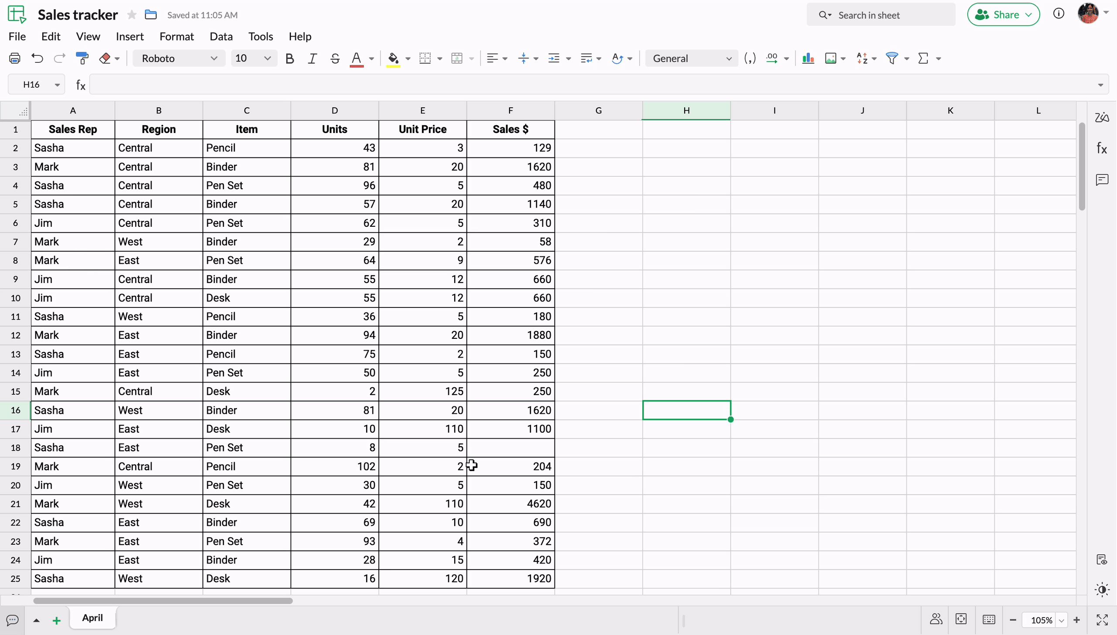Toggle bold formatting
The image size is (1117, 635).
tap(289, 58)
